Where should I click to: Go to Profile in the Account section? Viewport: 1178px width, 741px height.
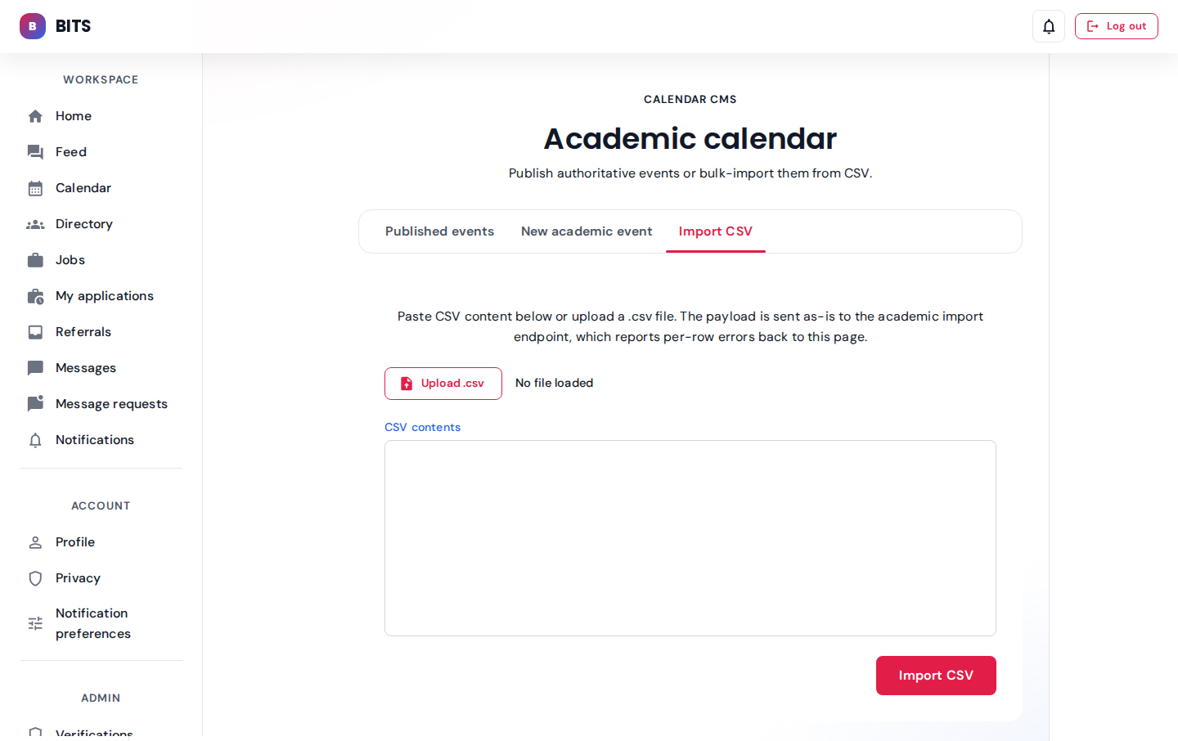(75, 542)
